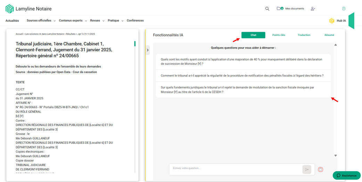Select the Traduction tab
Image resolution: width=362 pixels, height=182 pixels.
point(304,35)
